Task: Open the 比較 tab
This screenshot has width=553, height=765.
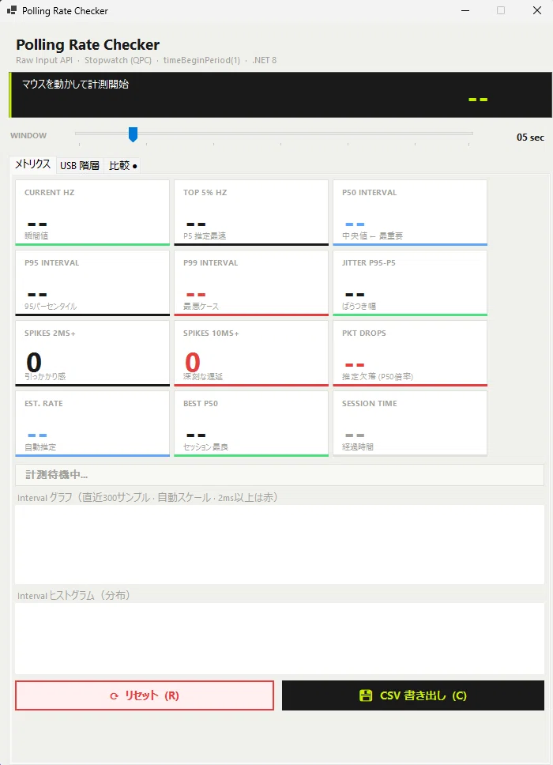Action: click(x=123, y=165)
